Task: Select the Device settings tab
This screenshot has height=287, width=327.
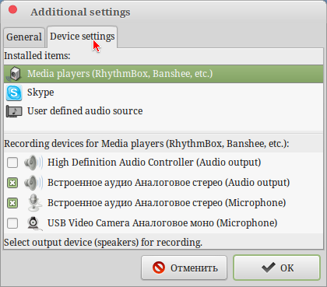Action: coord(82,37)
